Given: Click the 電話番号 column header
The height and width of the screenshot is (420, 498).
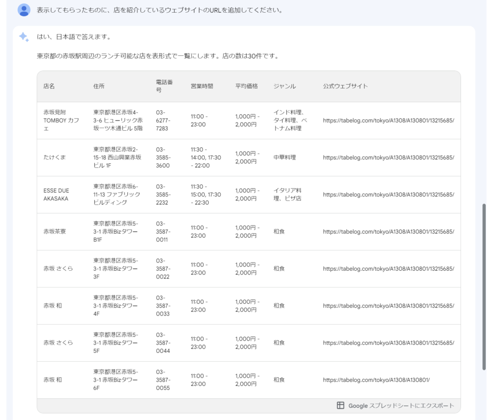Looking at the screenshot, I should [164, 86].
